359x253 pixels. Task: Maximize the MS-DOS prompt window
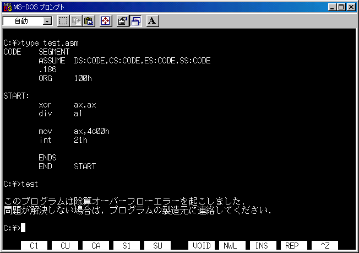coord(341,7)
